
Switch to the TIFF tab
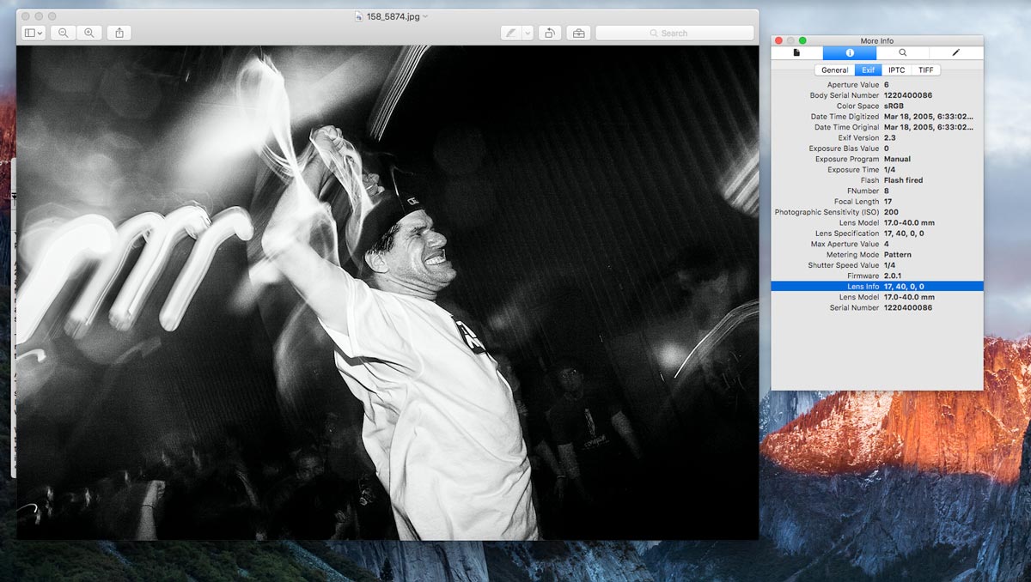coord(925,70)
